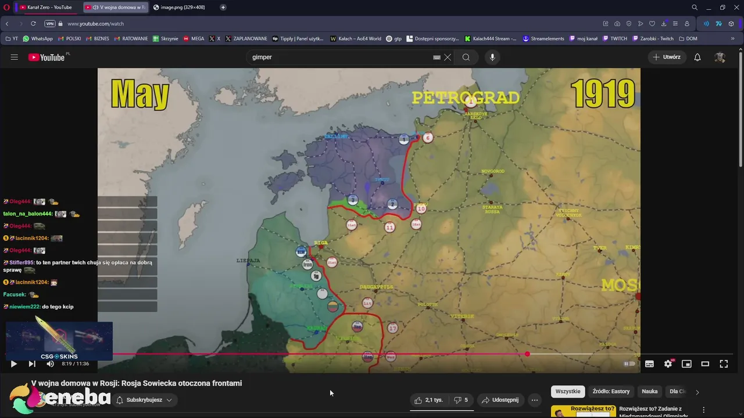Open the DOM bookmark folder

coord(688,39)
